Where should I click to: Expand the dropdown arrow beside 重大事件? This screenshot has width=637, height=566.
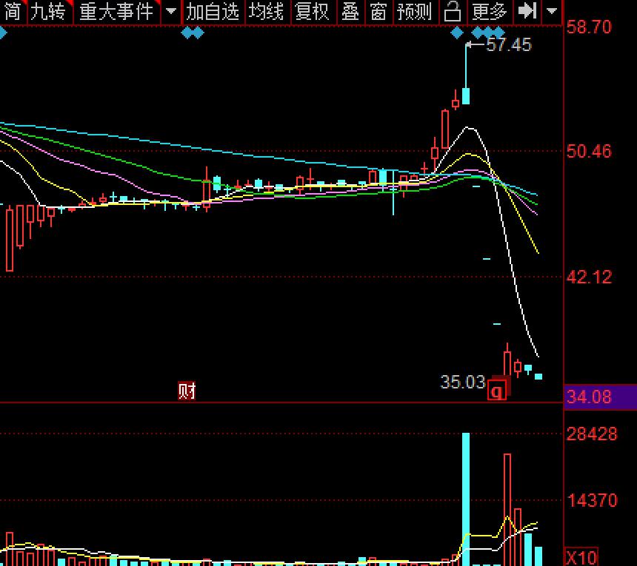171,12
